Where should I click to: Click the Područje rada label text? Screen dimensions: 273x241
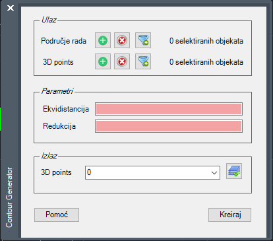(63, 41)
